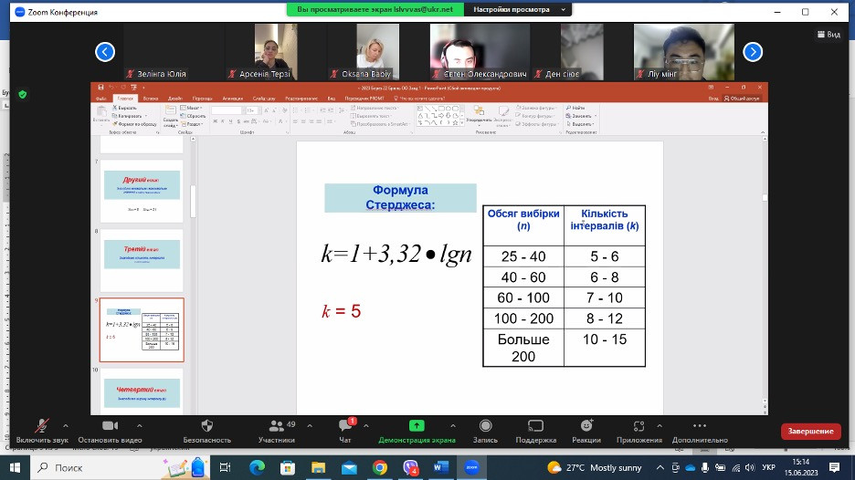This screenshot has height=480, width=855.
Task: Open Microsoft Edge from taskbar
Action: click(257, 467)
